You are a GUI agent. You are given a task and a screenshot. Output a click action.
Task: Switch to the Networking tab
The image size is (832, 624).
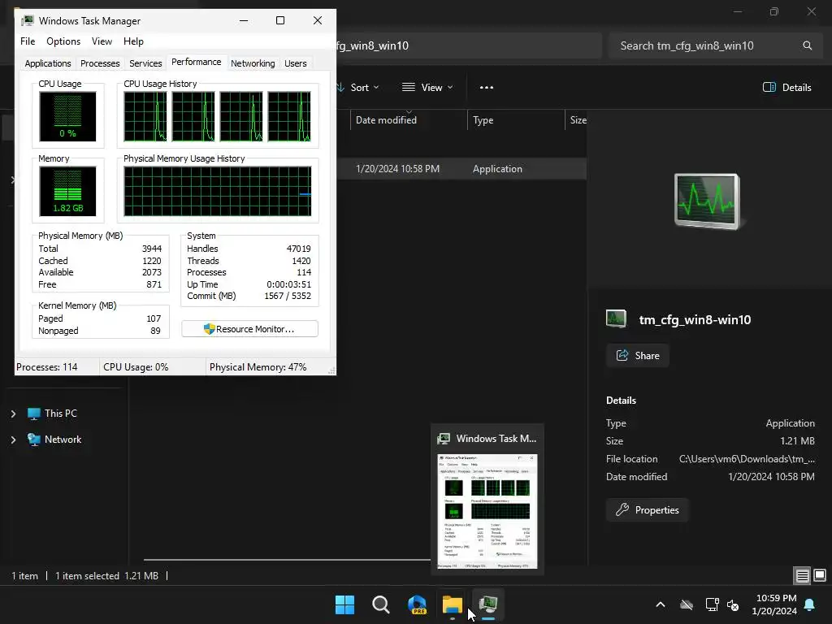pos(253,63)
